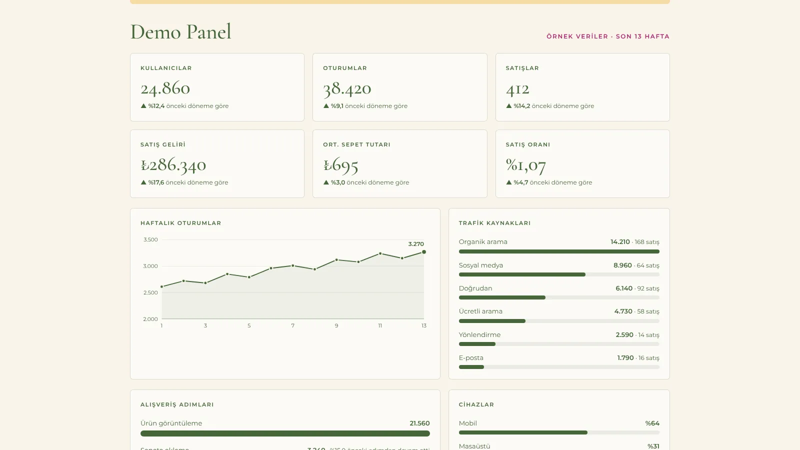Viewport: 800px width, 450px height.
Task: Click the E-posta source label
Action: pos(471,358)
